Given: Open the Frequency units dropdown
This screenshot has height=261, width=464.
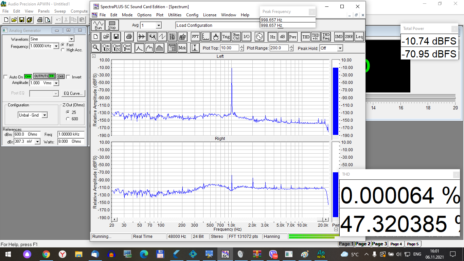Looking at the screenshot, I should click(56, 46).
